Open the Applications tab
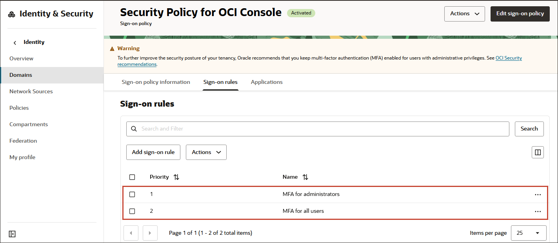Screen dimensions: 558x243 click(x=267, y=82)
